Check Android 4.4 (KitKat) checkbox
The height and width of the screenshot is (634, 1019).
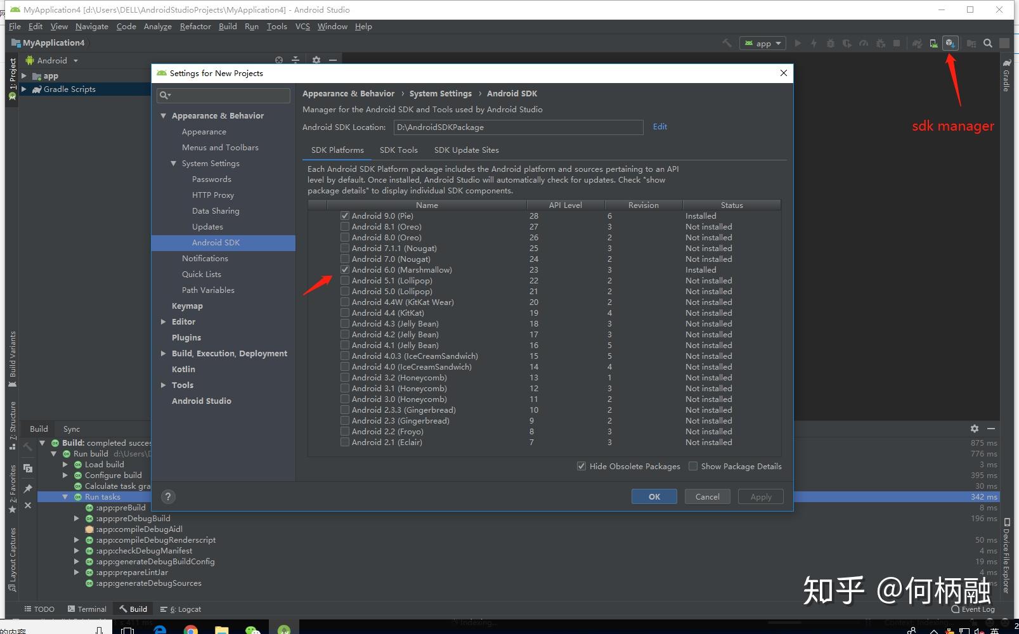(x=345, y=313)
